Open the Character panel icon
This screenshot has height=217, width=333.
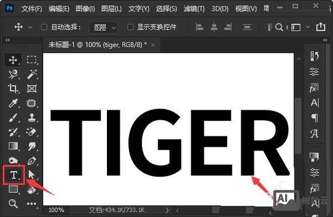pos(314,103)
